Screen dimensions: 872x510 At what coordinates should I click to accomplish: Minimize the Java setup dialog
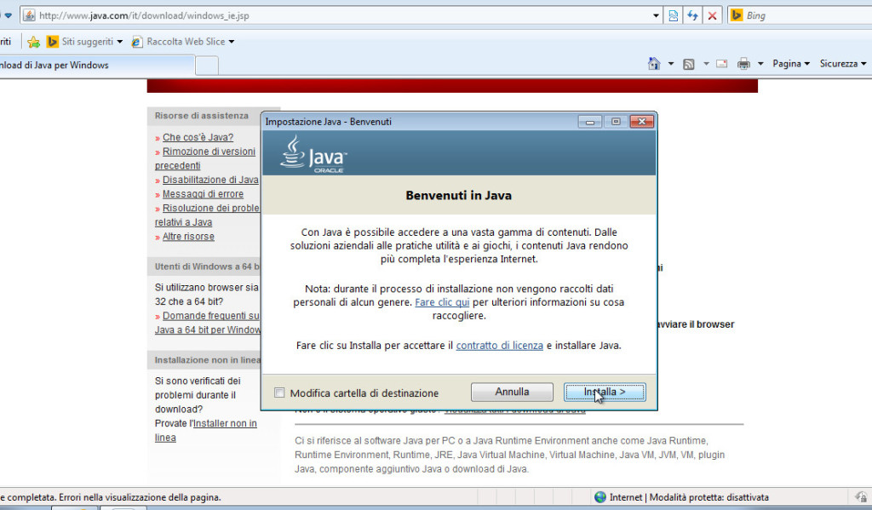(x=589, y=122)
